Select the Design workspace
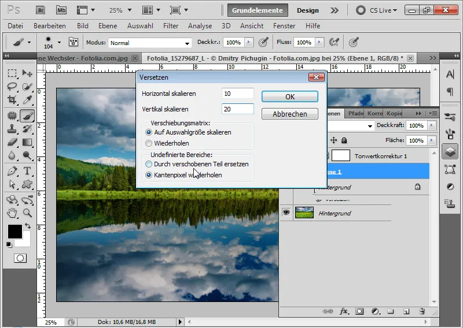Viewport: 463px width, 328px height. tap(308, 10)
